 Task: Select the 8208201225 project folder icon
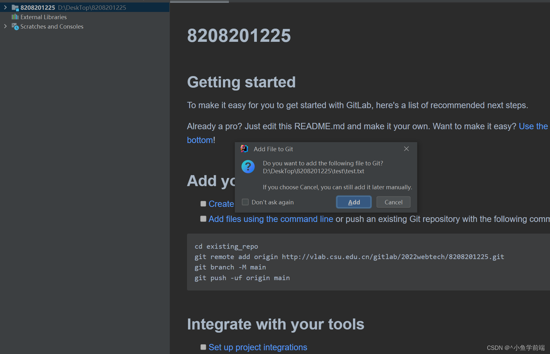[x=15, y=8]
